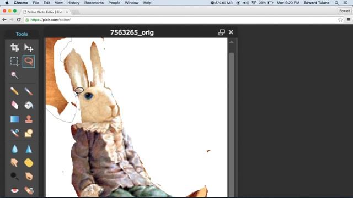Click the Mon 9:20 PM clock

click(x=288, y=3)
